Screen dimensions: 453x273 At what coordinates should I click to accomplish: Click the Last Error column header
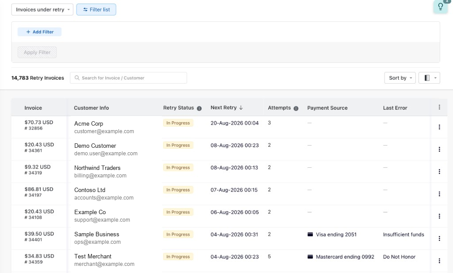[x=395, y=108]
